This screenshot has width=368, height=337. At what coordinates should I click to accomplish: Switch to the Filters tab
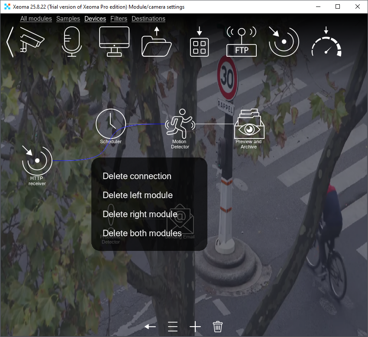119,19
